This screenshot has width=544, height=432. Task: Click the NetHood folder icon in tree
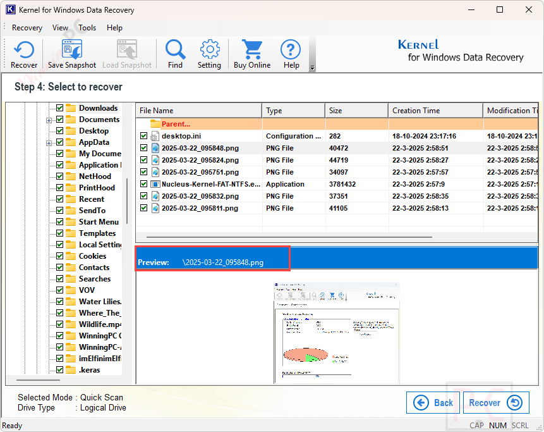tap(71, 176)
